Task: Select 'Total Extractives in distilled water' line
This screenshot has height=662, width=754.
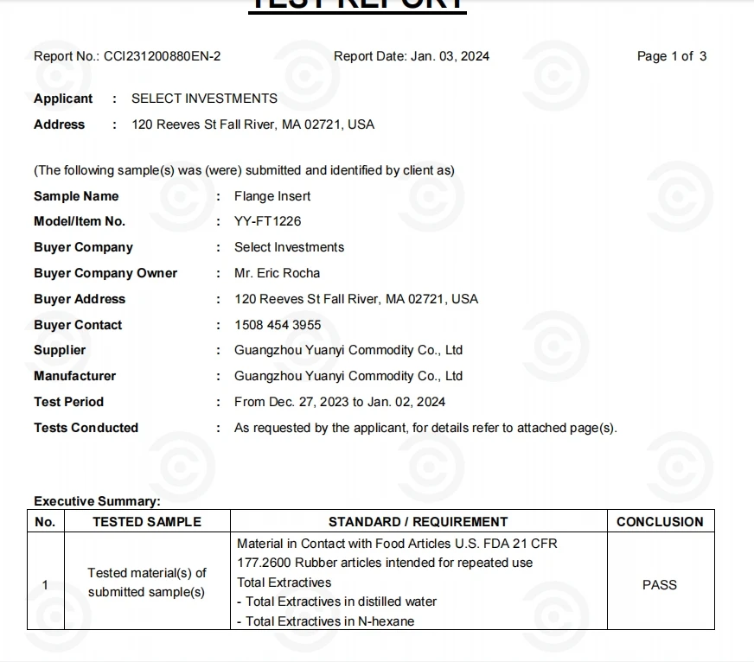Action: (336, 602)
